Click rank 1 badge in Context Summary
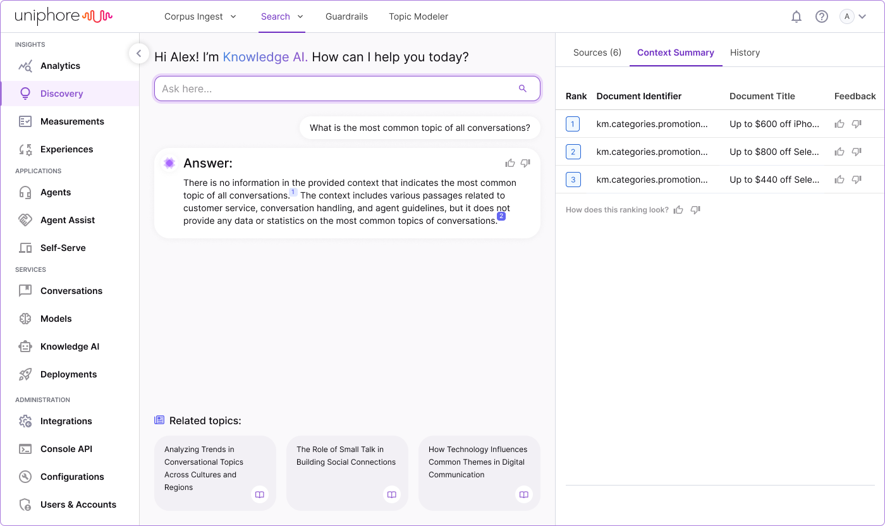The image size is (885, 526). click(573, 124)
